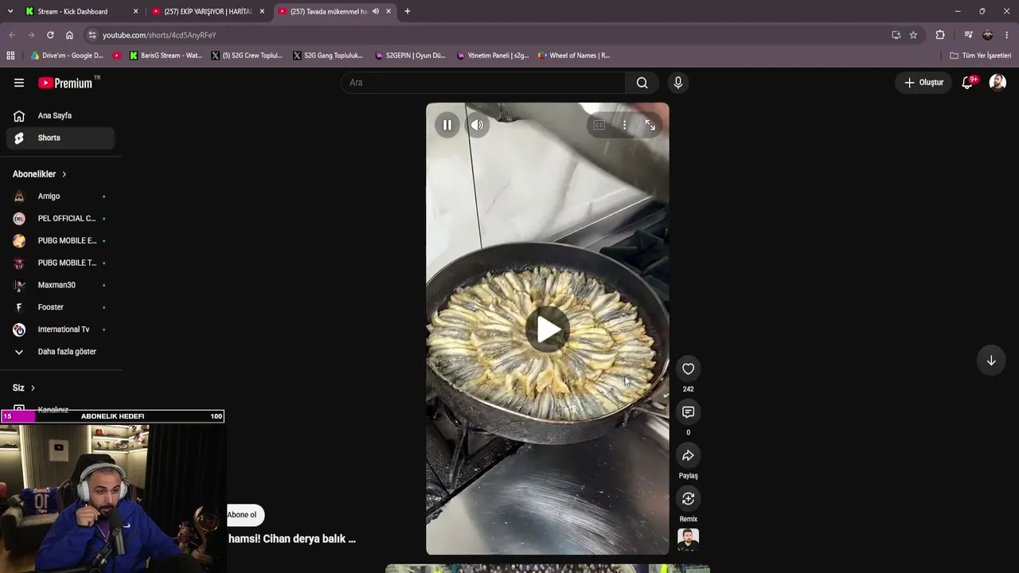Expand the Siz section
The width and height of the screenshot is (1019, 573).
tap(24, 388)
